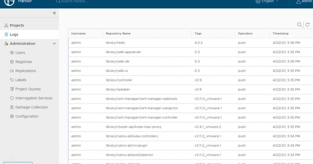Select the library/speaker cell
Viewport: 313px width, 164px height.
118,90
